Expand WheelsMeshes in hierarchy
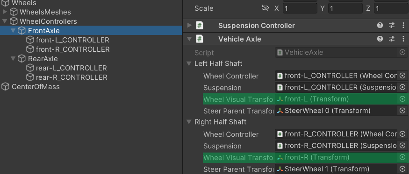 (5, 12)
